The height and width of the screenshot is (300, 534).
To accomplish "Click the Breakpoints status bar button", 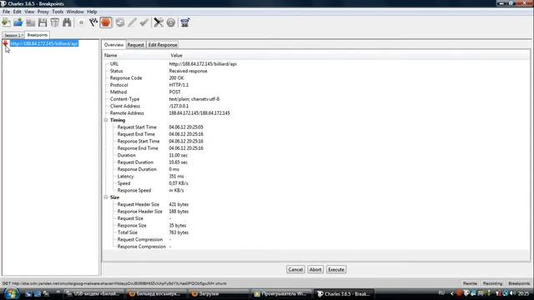I will pyautogui.click(x=519, y=283).
